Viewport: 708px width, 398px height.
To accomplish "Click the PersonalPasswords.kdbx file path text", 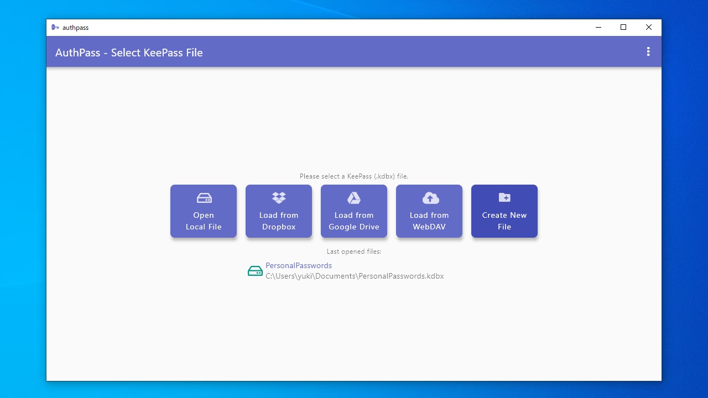I will 355,276.
